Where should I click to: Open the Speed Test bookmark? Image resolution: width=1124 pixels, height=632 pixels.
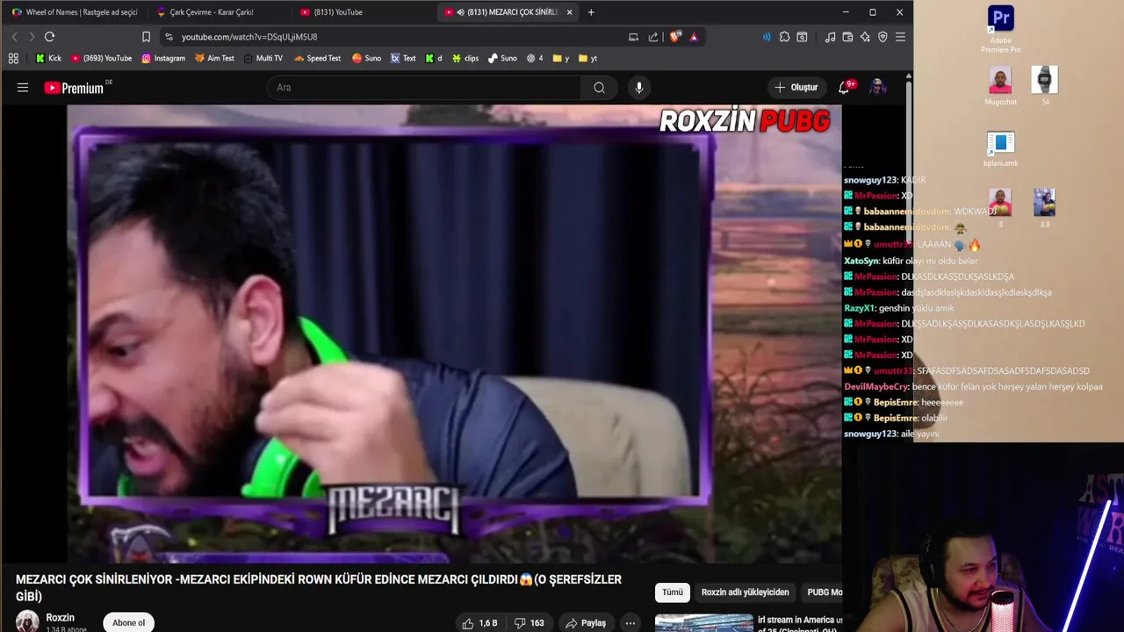point(317,59)
